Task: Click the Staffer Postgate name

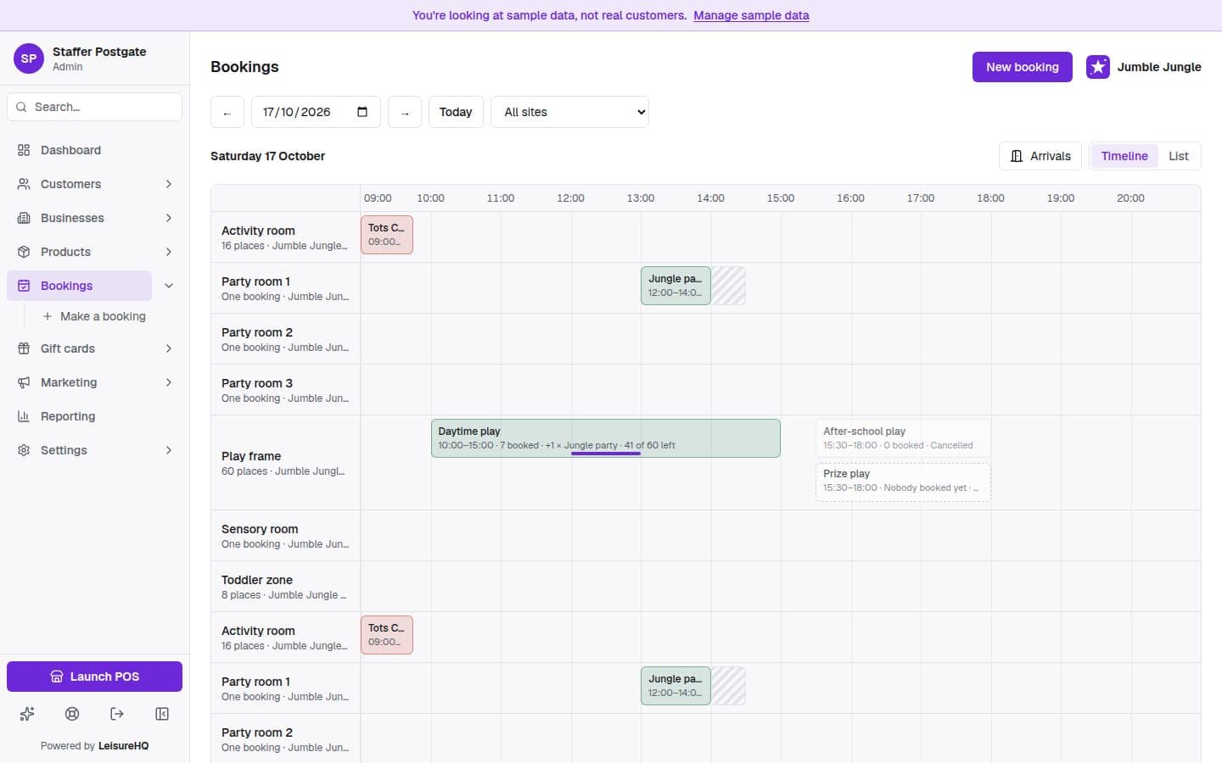Action: [99, 52]
